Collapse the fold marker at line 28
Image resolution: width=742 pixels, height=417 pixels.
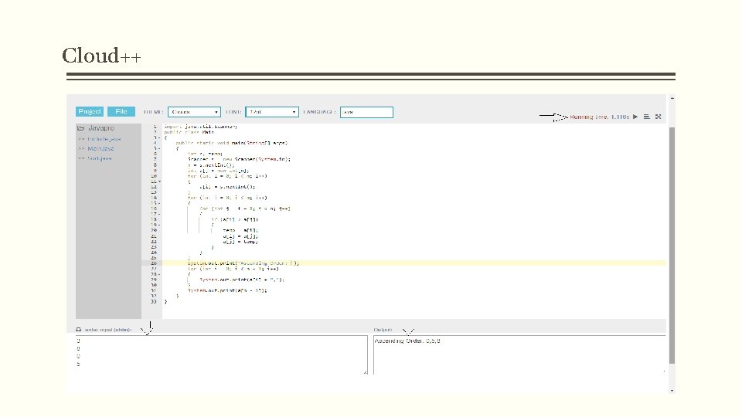(x=159, y=274)
